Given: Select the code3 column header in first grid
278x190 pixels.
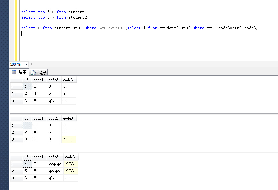Looking at the screenshot, I should (68, 80).
